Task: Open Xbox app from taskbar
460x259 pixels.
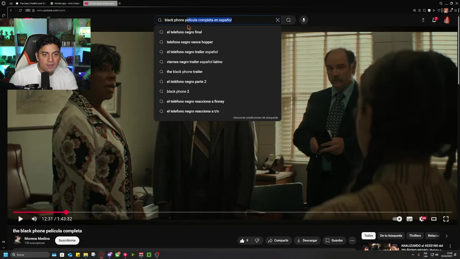Action: pos(118,255)
